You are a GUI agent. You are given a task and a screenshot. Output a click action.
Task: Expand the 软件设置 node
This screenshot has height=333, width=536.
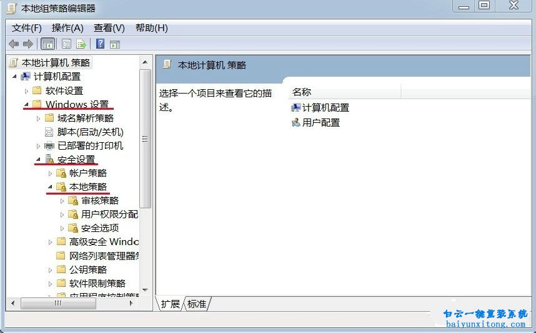(x=26, y=91)
